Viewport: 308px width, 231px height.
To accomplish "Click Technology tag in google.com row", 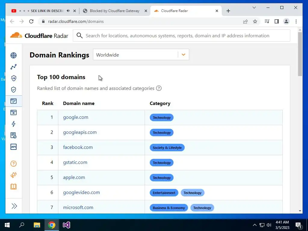I will [162, 118].
